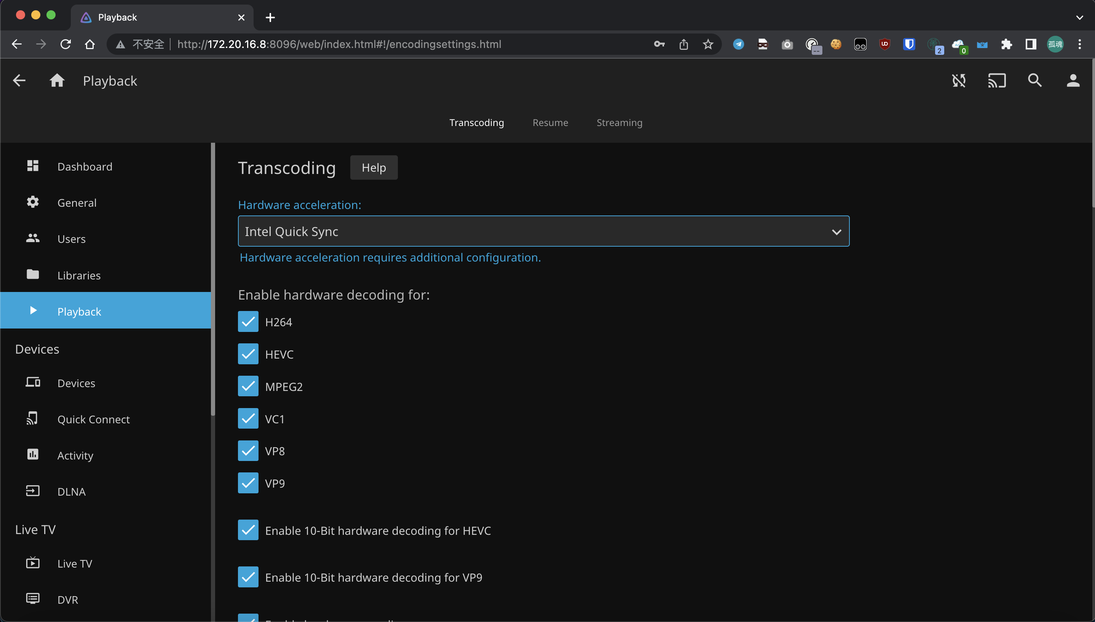Click the browser address bar URL
This screenshot has height=622, width=1095.
pos(339,45)
